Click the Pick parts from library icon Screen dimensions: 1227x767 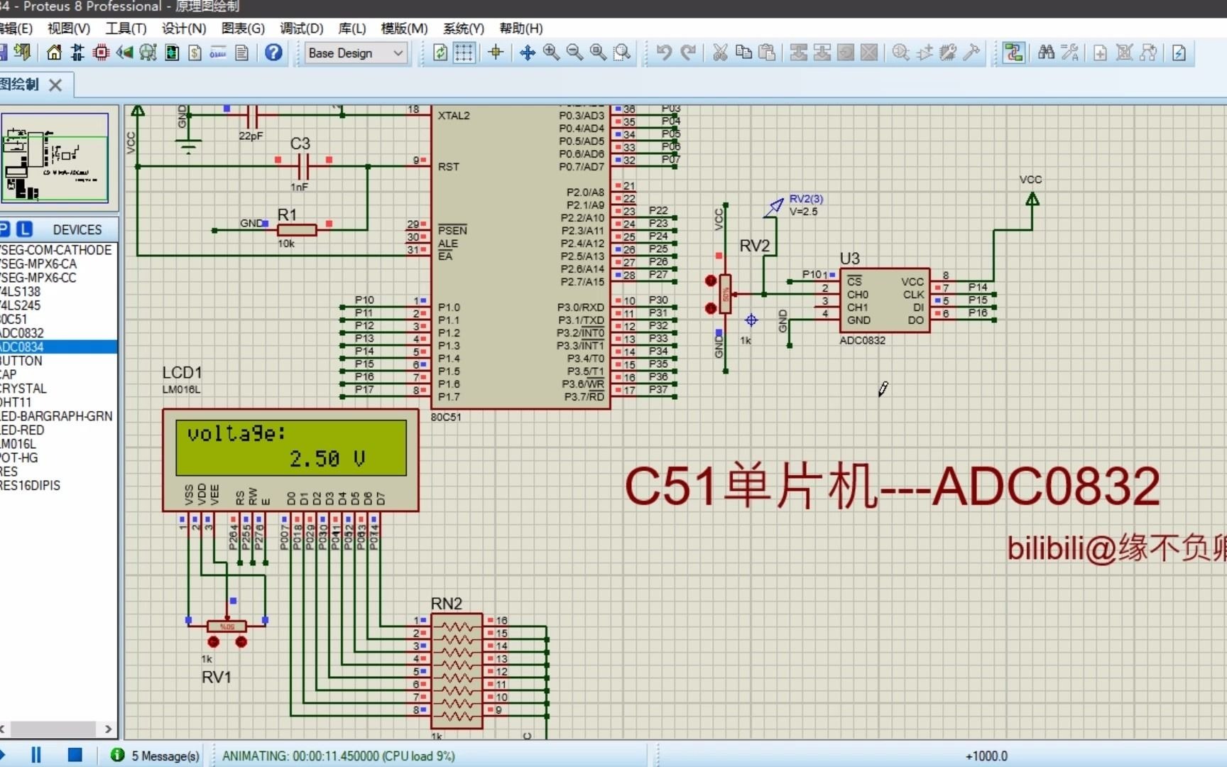[x=900, y=53]
